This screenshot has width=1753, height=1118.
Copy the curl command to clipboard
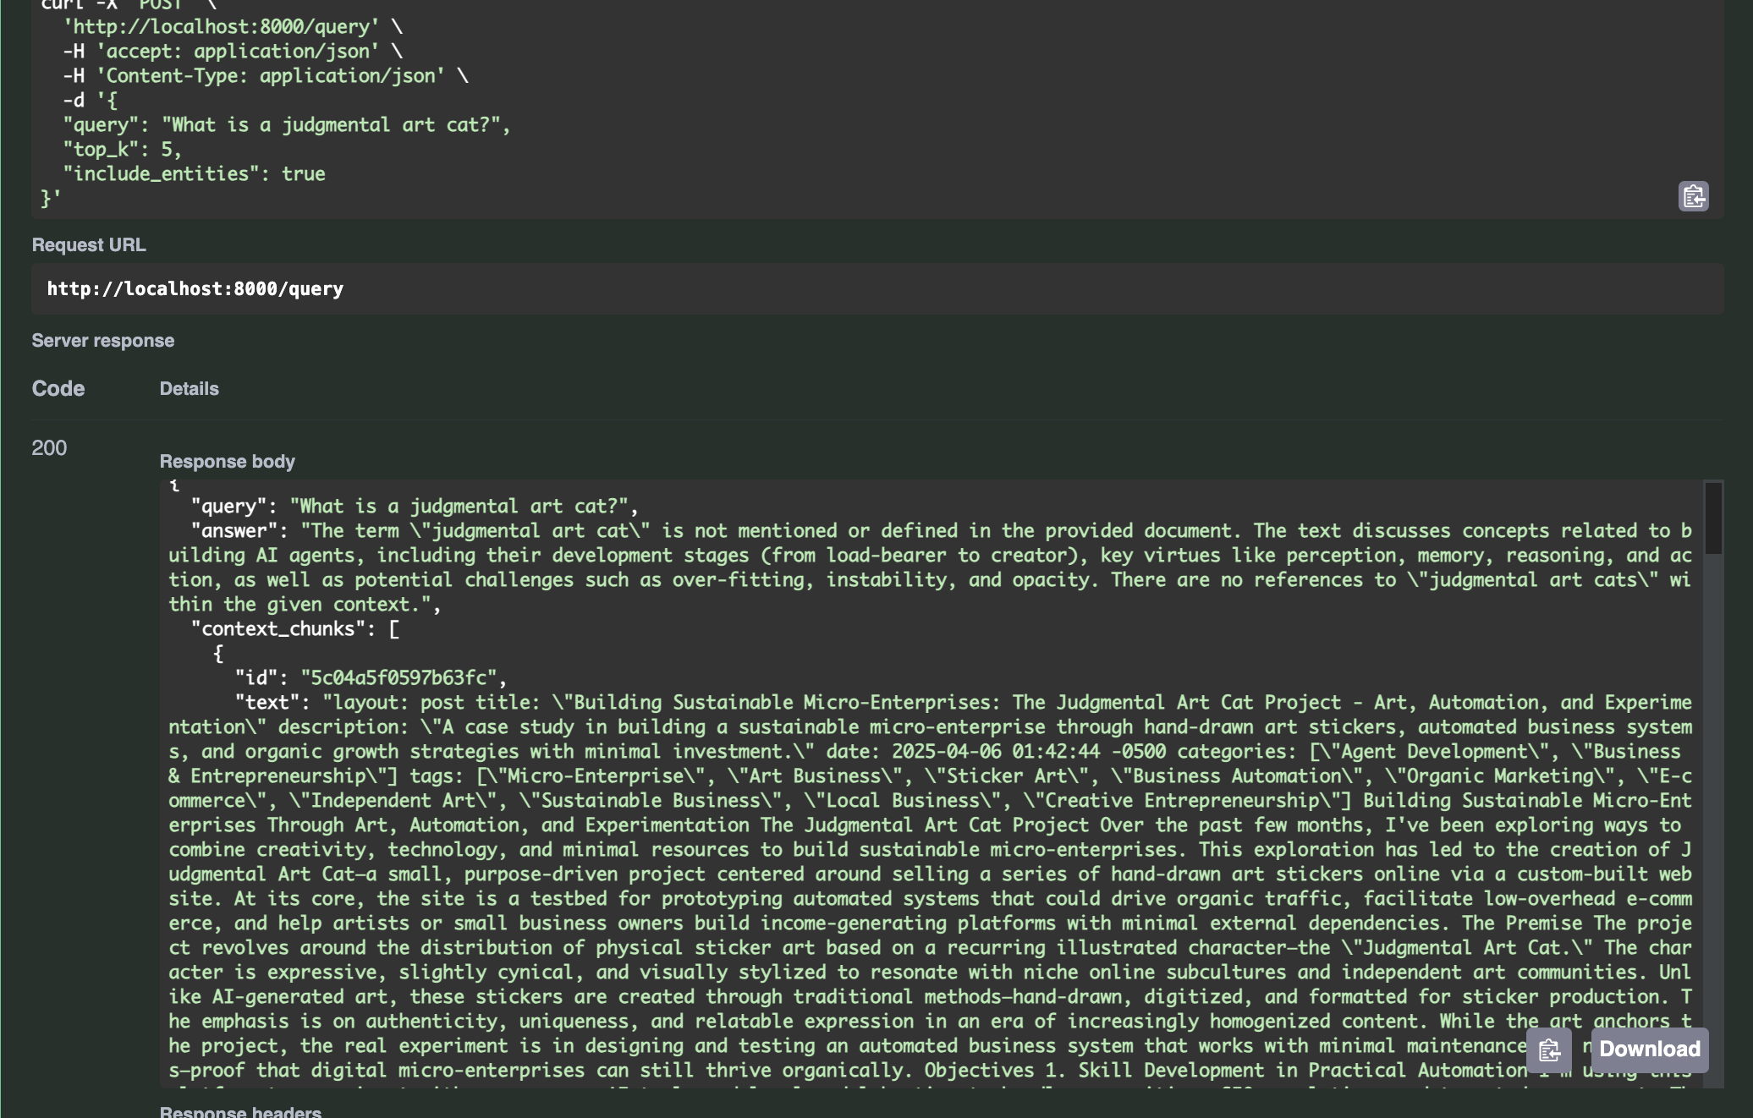pos(1693,197)
